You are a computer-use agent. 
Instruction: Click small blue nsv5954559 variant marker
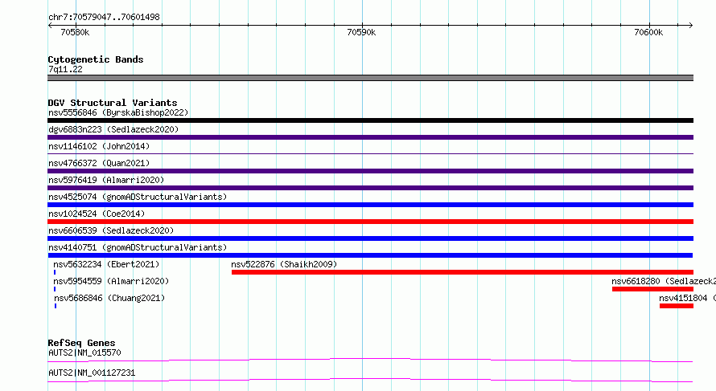coord(55,289)
